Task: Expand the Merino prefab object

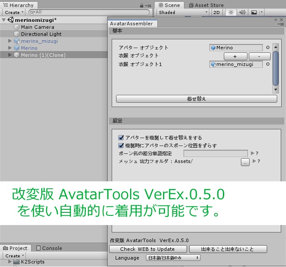Action: point(10,48)
